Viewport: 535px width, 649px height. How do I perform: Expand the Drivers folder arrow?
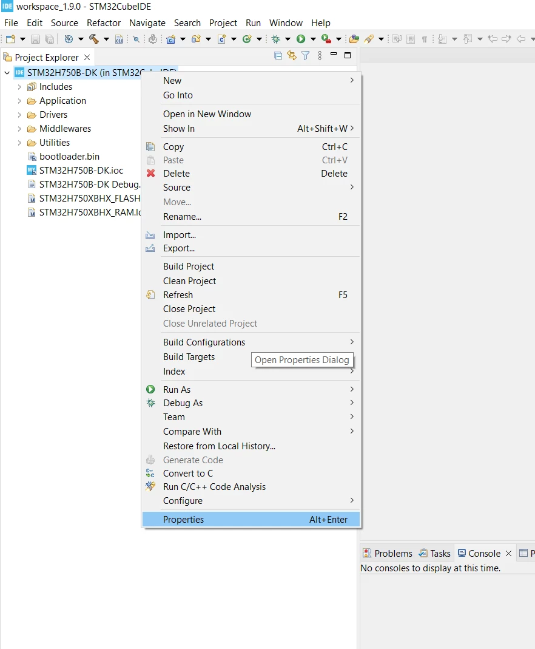(19, 115)
